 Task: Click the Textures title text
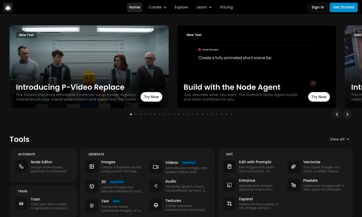pyautogui.click(x=173, y=201)
